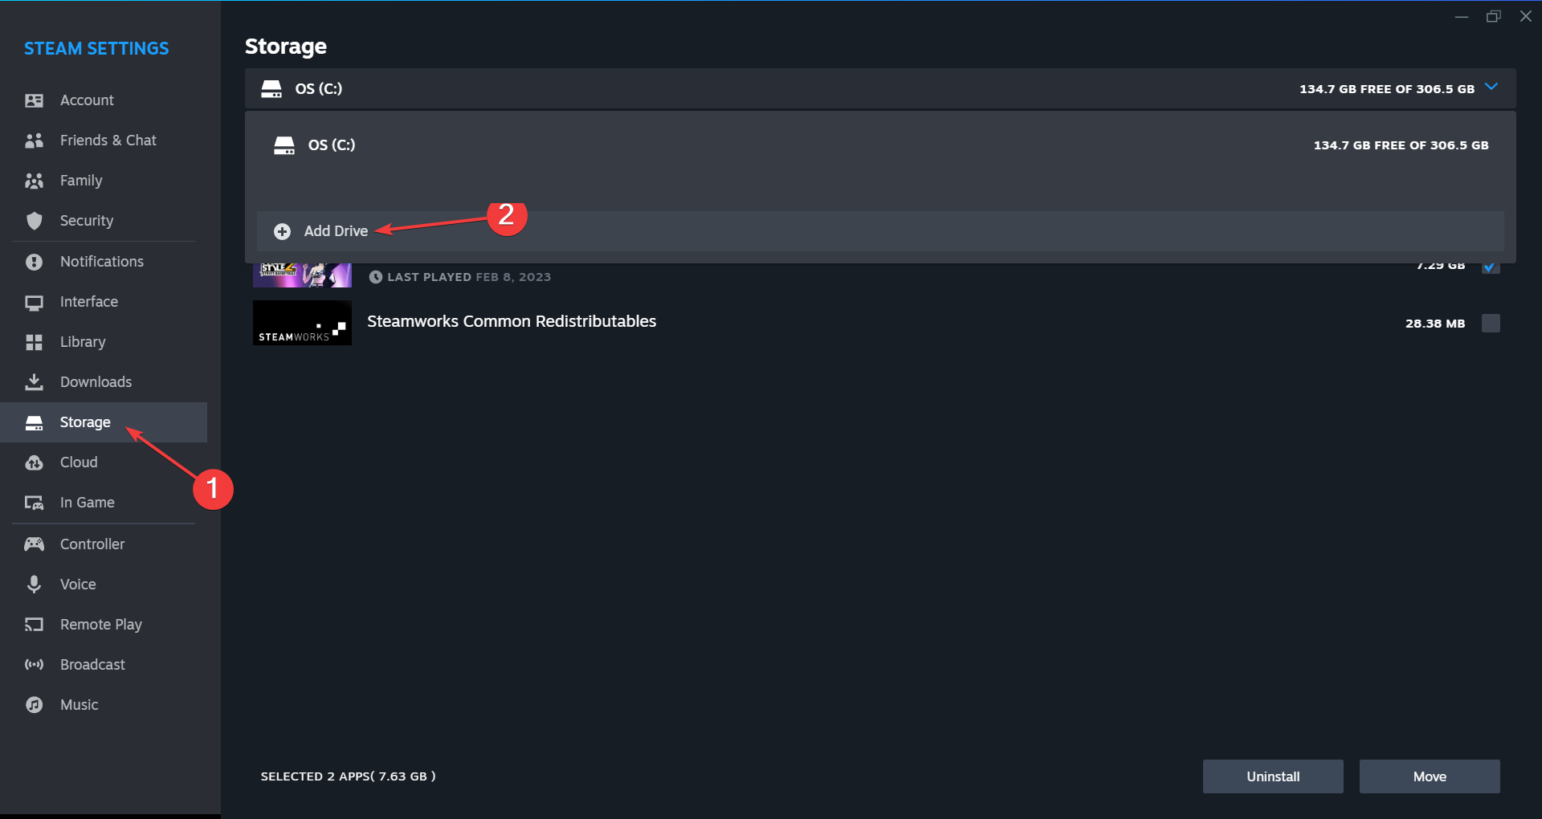Image resolution: width=1542 pixels, height=819 pixels.
Task: Go to Downloads settings
Action: [x=104, y=382]
